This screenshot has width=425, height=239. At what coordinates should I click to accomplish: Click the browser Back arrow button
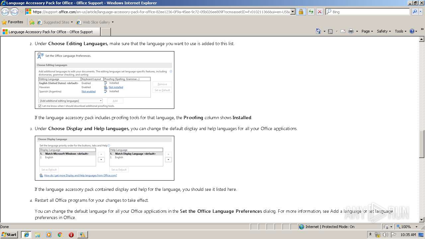click(x=5, y=12)
